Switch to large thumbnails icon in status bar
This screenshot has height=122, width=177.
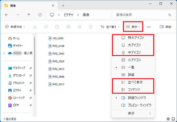[x=173, y=119]
